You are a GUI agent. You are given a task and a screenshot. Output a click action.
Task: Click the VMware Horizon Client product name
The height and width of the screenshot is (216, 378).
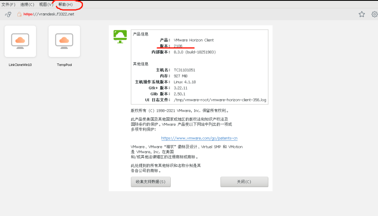pos(193,40)
